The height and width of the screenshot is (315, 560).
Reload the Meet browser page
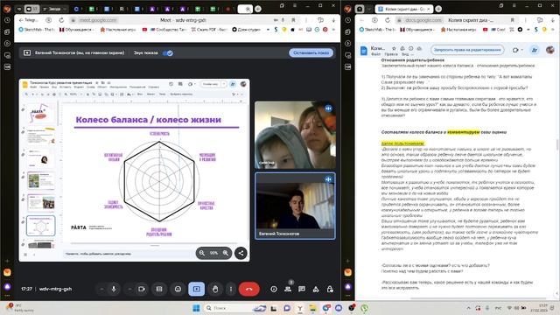[61, 20]
